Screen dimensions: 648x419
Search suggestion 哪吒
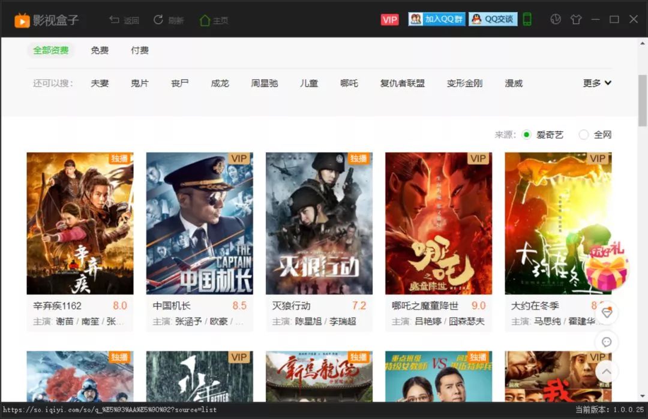click(x=349, y=83)
